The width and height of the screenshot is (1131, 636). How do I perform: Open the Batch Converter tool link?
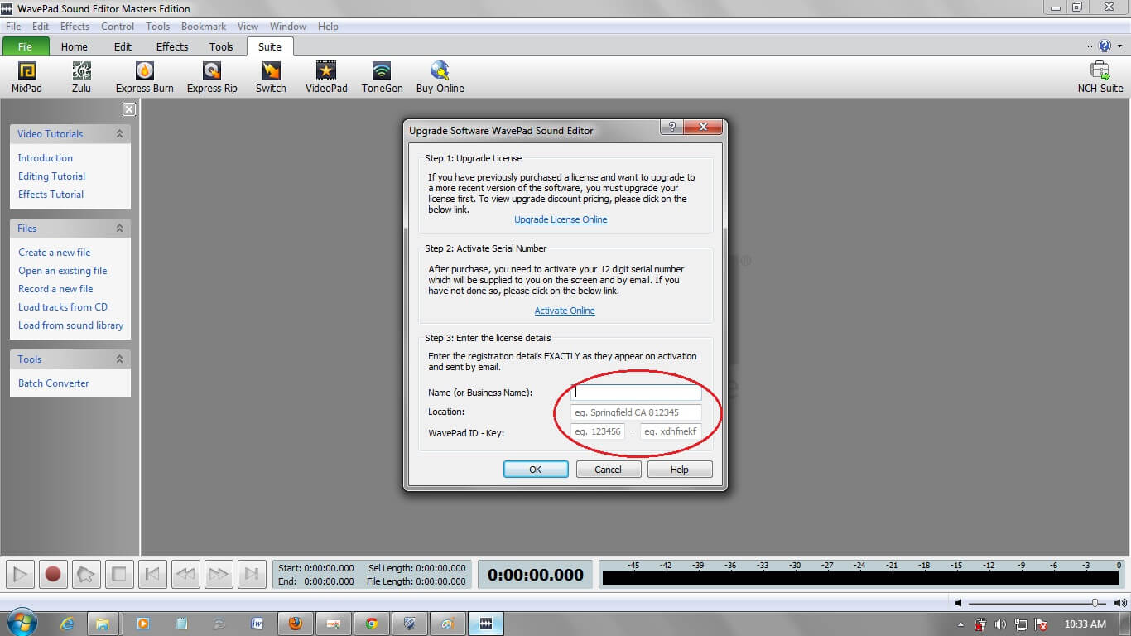(53, 383)
